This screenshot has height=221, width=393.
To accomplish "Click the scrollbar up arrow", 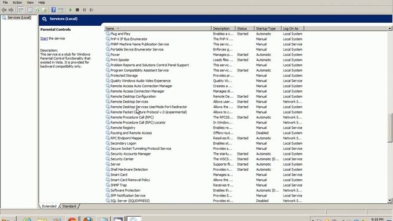I will pyautogui.click(x=390, y=29).
